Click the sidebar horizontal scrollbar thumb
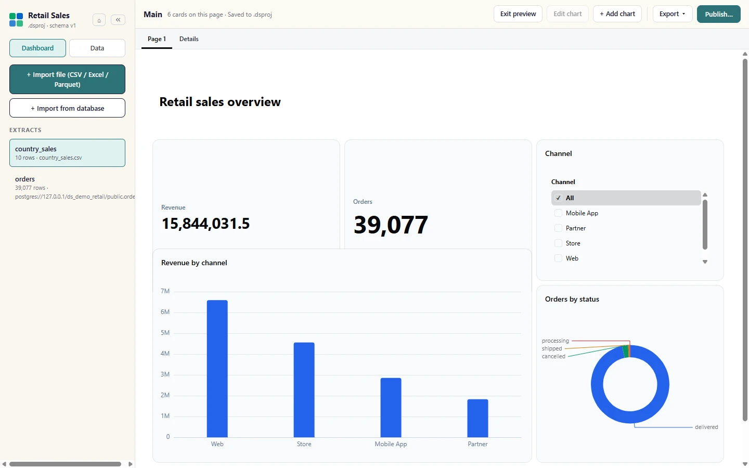This screenshot has width=749, height=468. point(66,464)
